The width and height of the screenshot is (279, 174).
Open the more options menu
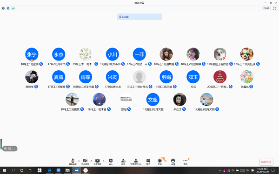(x=186, y=162)
